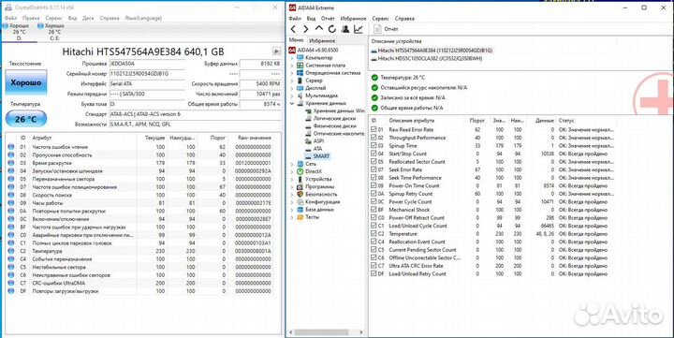Open the user icon in AIDA64 toolbar
The height and width of the screenshot is (338, 674).
click(x=345, y=29)
